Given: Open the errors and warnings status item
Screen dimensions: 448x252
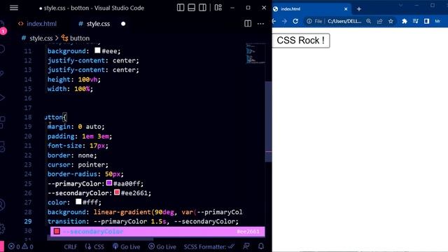Looking at the screenshot, I should pyautogui.click(x=20, y=246).
